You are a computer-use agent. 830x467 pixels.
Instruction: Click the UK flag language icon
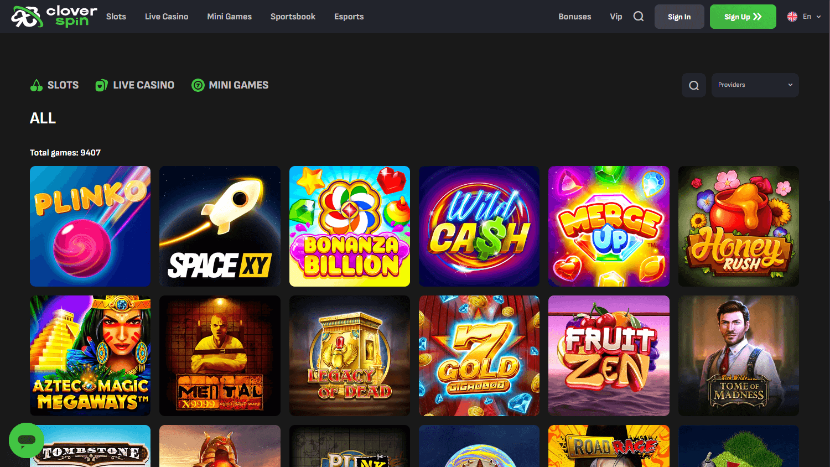792,17
